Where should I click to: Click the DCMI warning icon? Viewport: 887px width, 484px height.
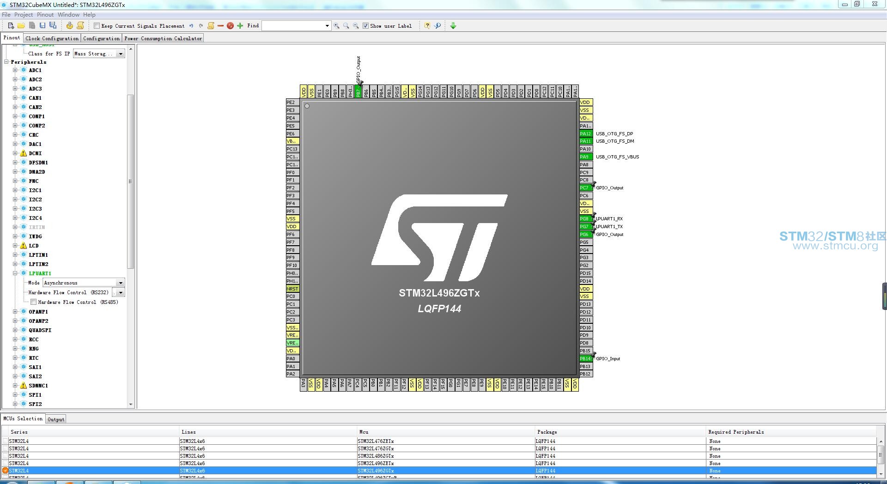(x=24, y=153)
